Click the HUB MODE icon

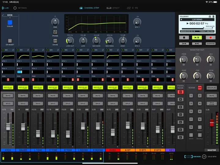189,156
